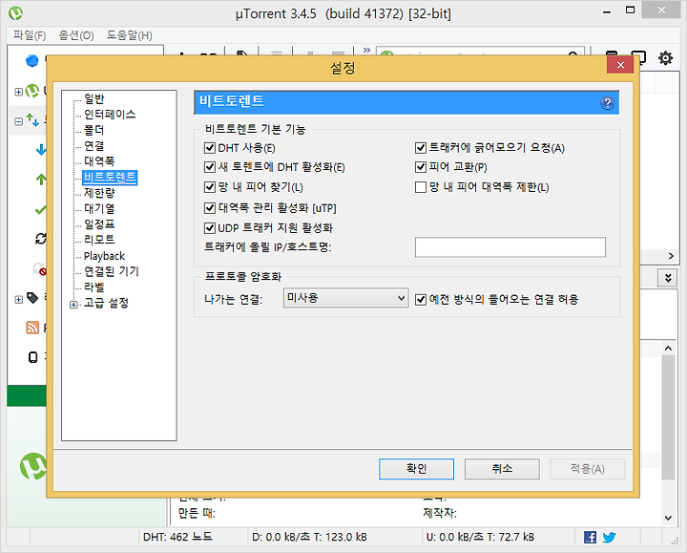
Task: Click the Facebook icon in status bar
Action: coord(590,537)
